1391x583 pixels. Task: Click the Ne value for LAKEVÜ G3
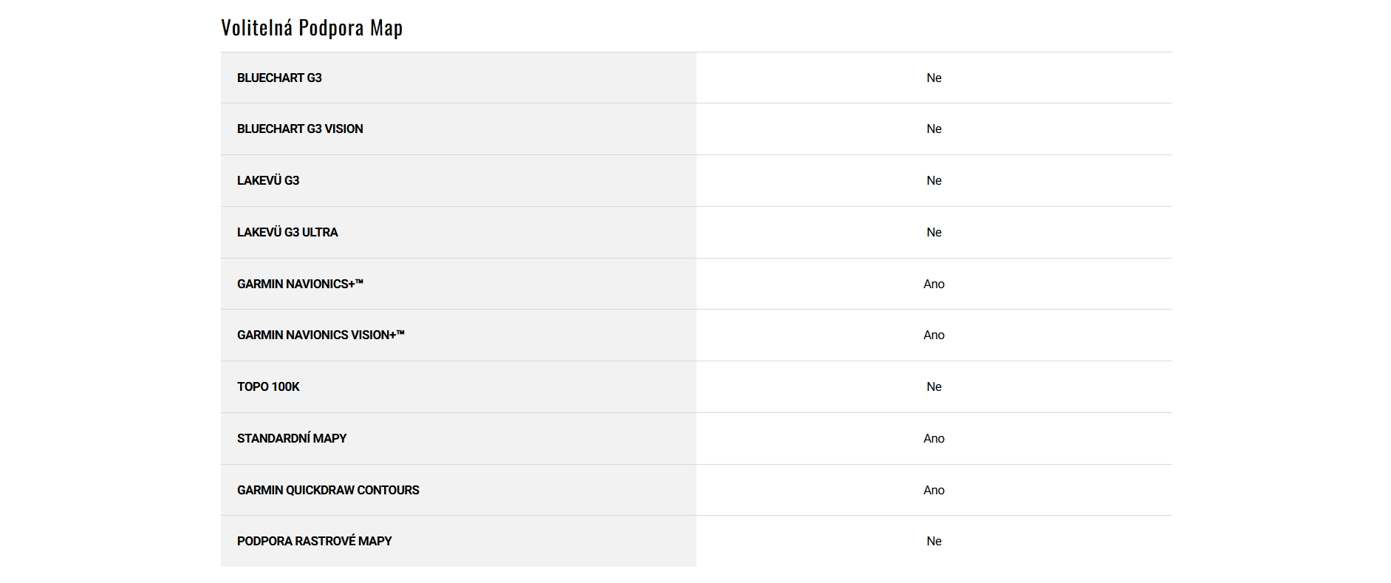click(x=934, y=180)
